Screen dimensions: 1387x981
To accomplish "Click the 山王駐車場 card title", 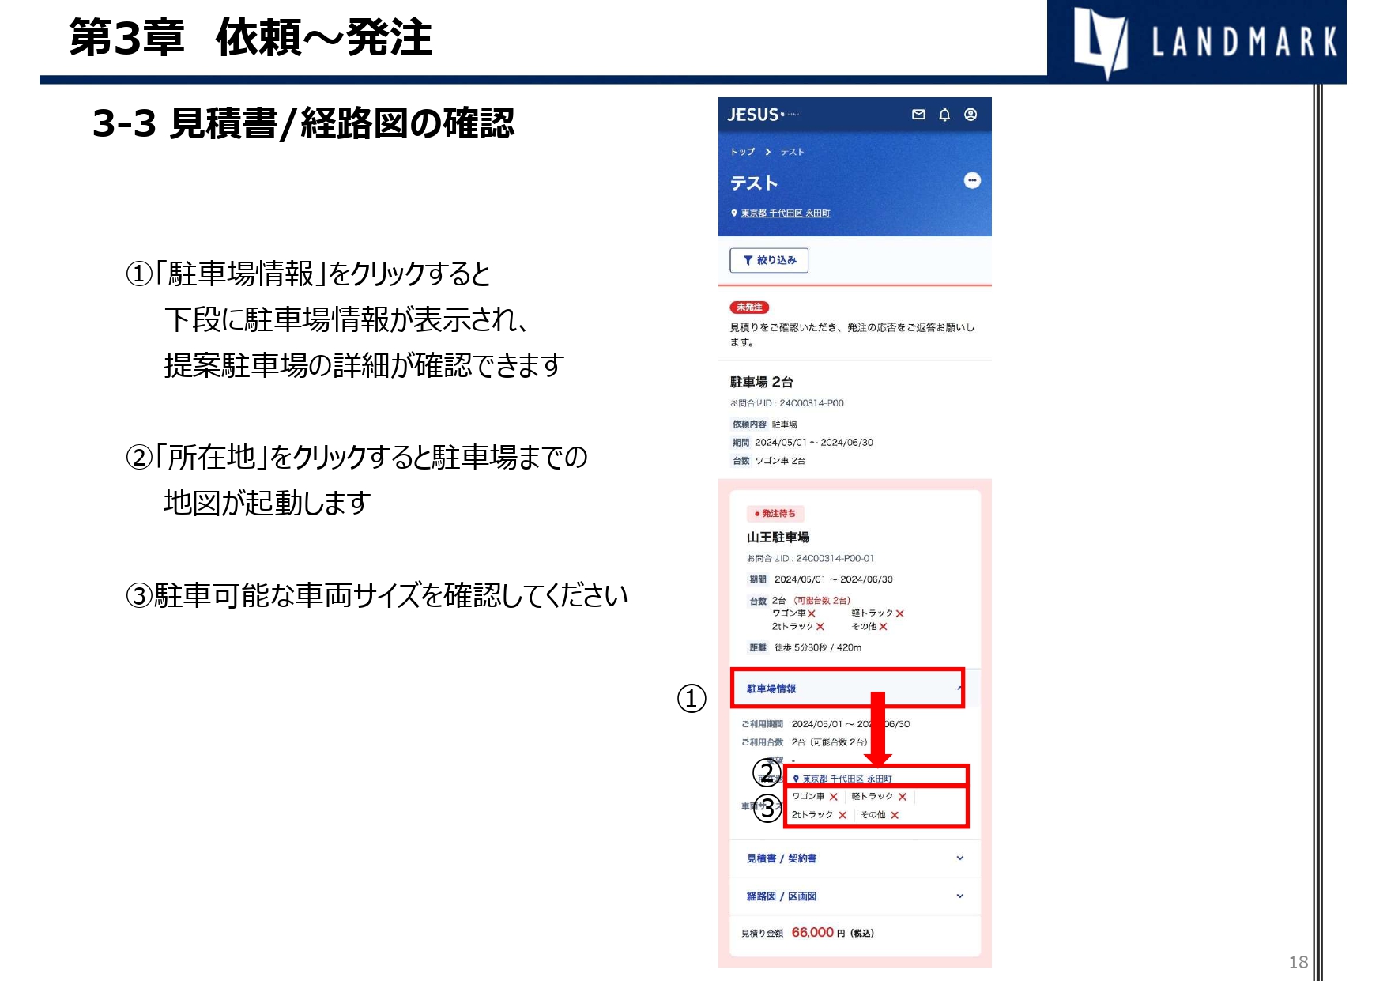I will point(778,538).
